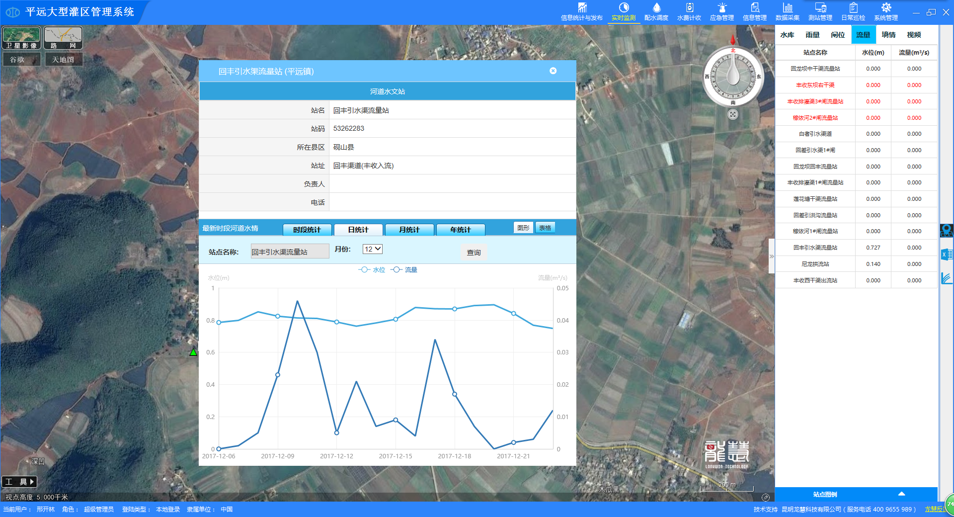Switch chart view to 表格
Viewport: 954px width, 517px height.
[x=545, y=228]
